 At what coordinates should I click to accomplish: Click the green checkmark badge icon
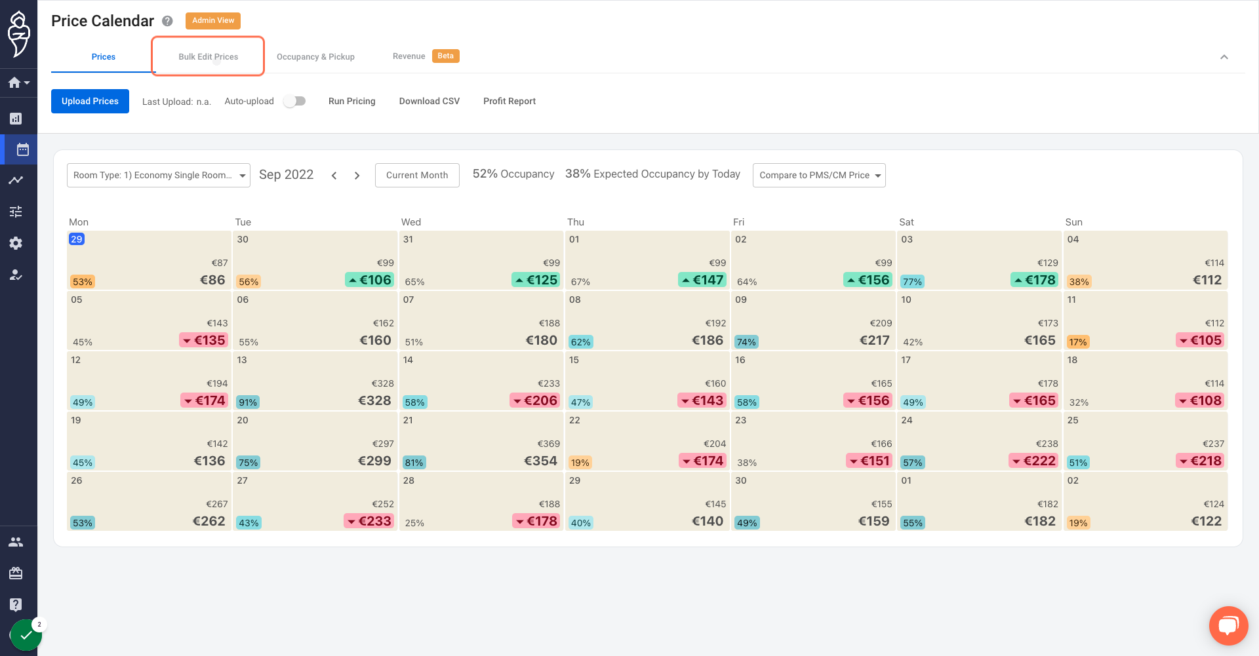click(x=26, y=634)
